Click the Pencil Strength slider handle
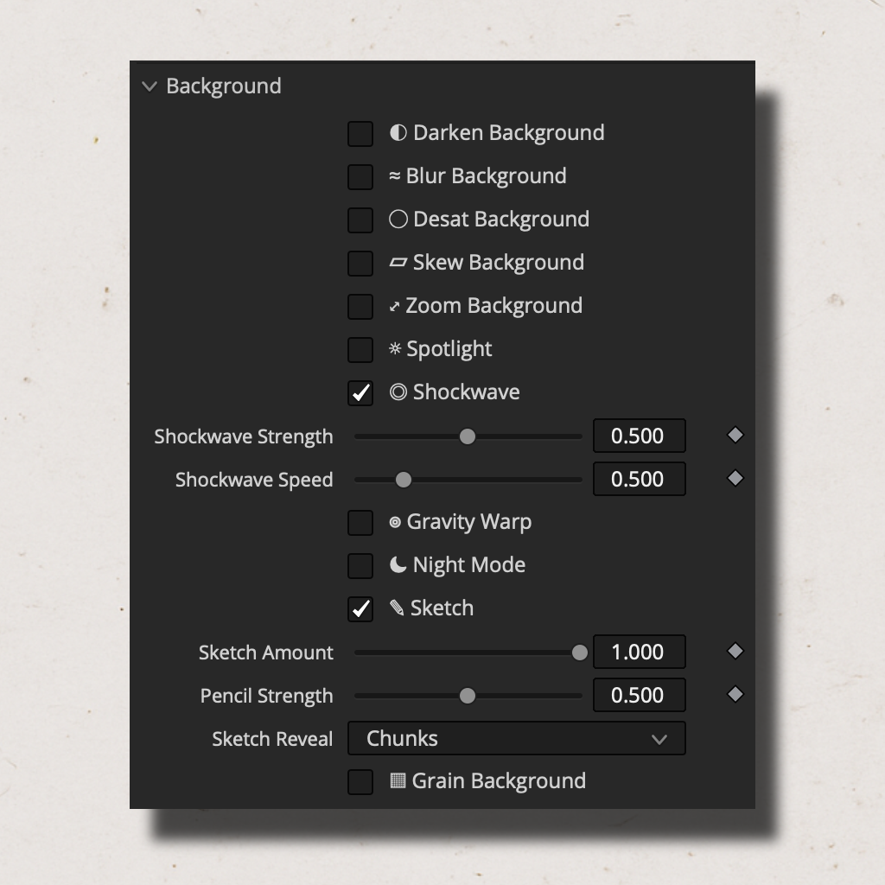Screen dimensions: 885x885 pos(468,696)
